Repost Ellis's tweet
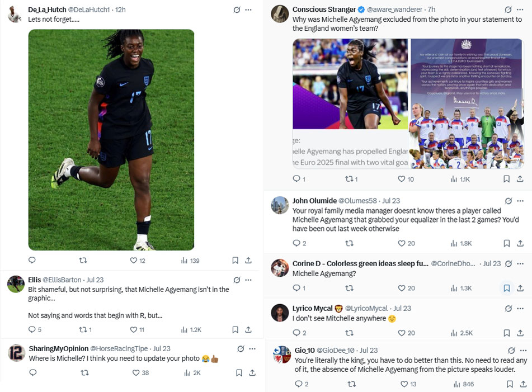This screenshot has width=532, height=392. point(82,330)
